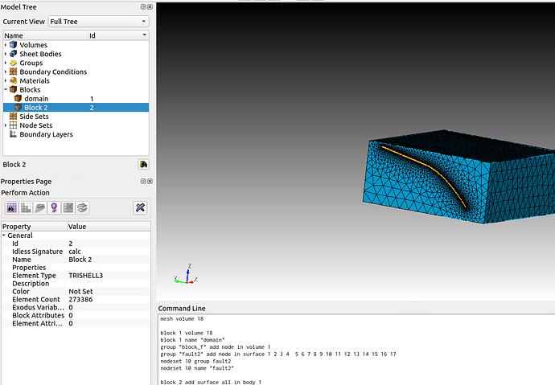The width and height of the screenshot is (555, 385).
Task: Expand the Groups tree node
Action: (6, 63)
